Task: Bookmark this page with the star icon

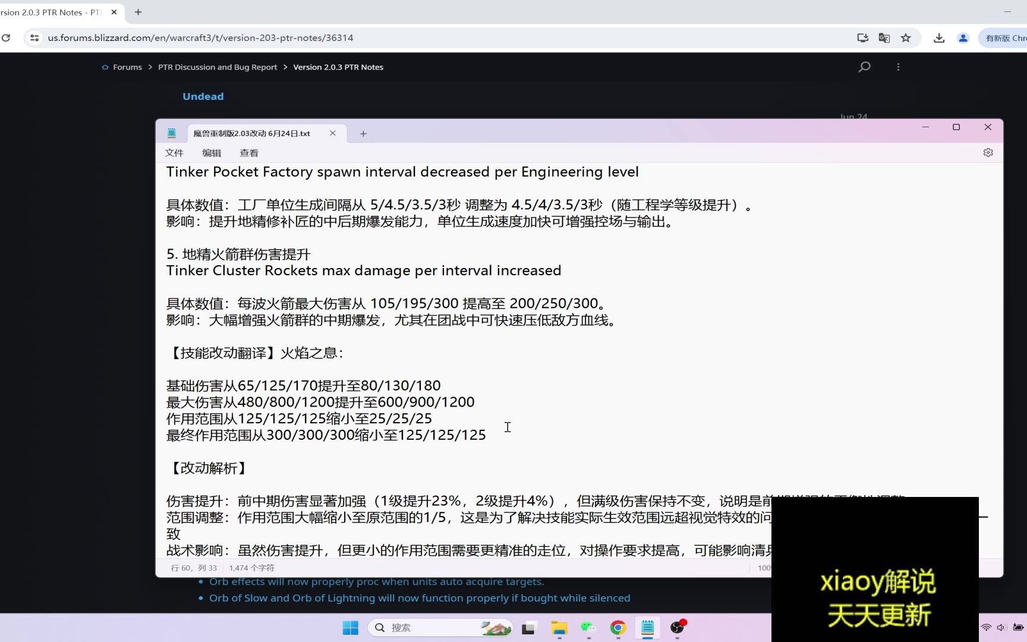Action: point(906,38)
